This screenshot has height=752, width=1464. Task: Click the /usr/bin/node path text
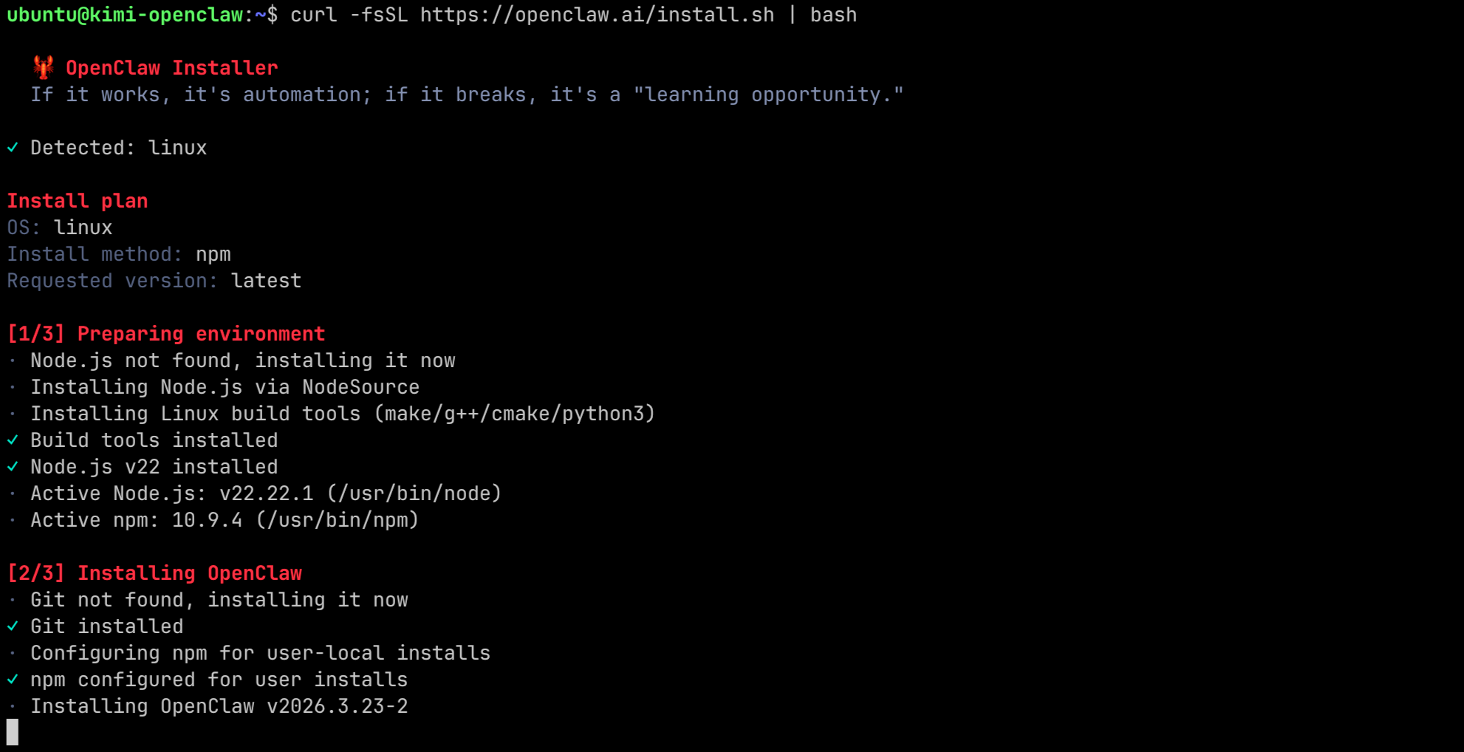414,493
